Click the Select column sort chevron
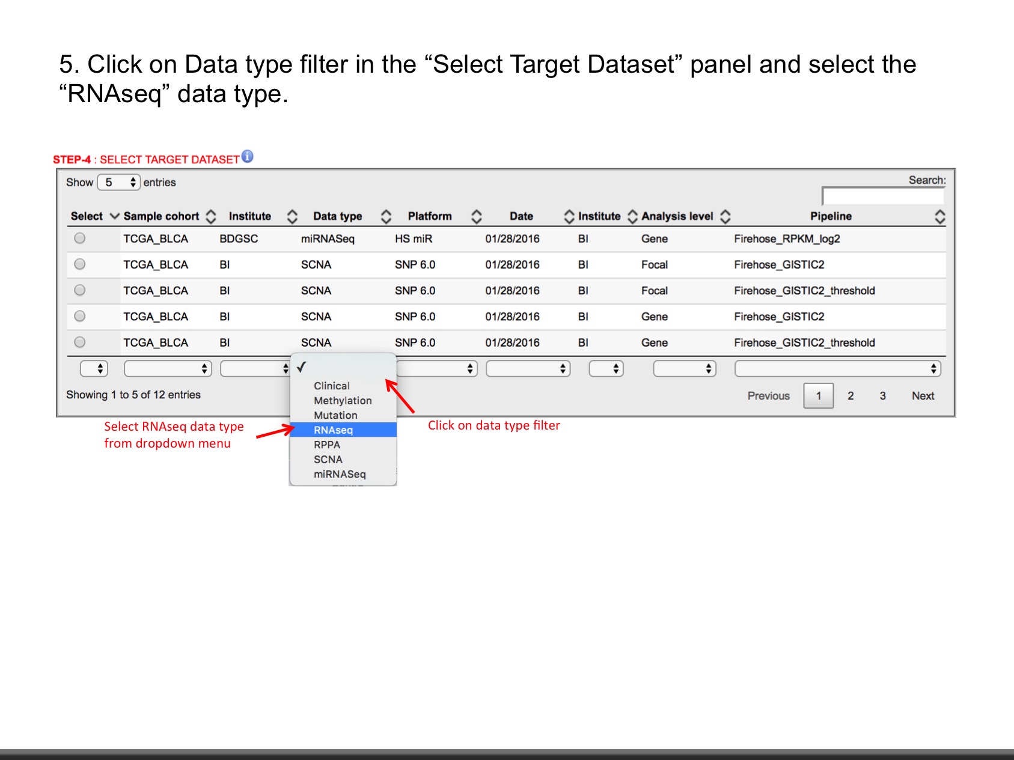Viewport: 1014px width, 760px height. click(x=114, y=216)
